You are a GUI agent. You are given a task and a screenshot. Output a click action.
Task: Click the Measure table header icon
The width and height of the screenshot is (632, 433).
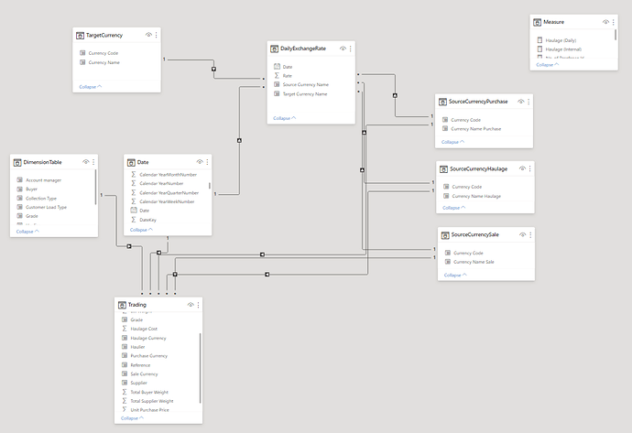538,22
